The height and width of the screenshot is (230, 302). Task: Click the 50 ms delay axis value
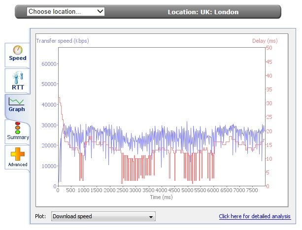269,48
